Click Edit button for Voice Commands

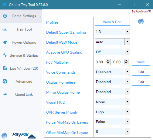pyautogui.click(x=141, y=72)
